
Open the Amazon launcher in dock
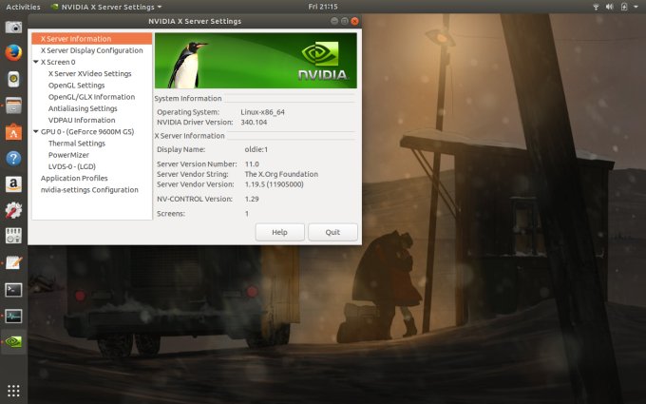pyautogui.click(x=13, y=184)
